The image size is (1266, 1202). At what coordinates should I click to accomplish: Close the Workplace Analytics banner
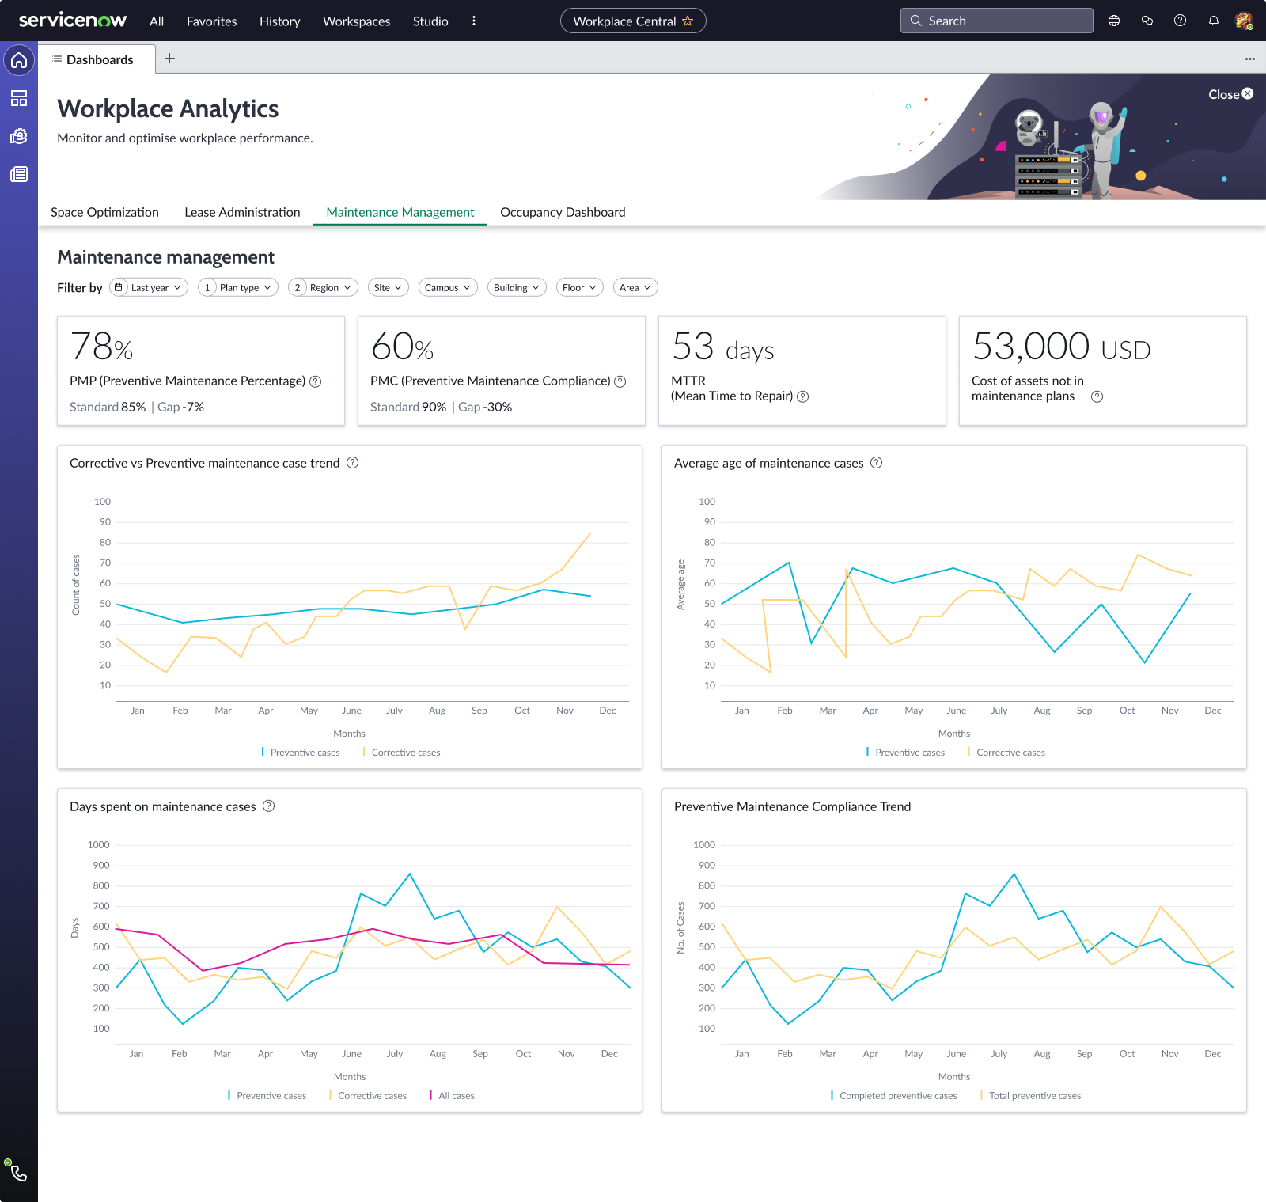click(1230, 94)
